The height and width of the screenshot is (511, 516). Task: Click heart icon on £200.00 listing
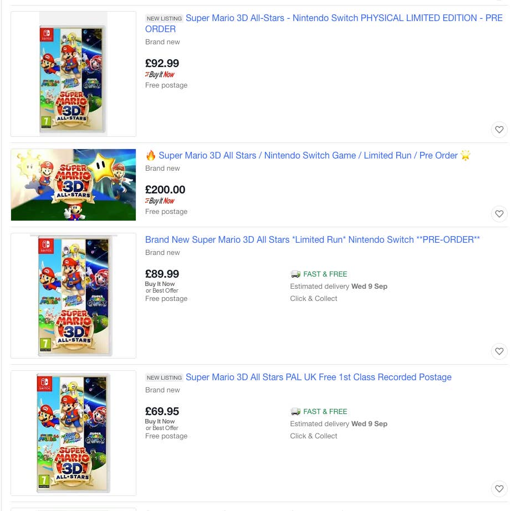tap(499, 214)
